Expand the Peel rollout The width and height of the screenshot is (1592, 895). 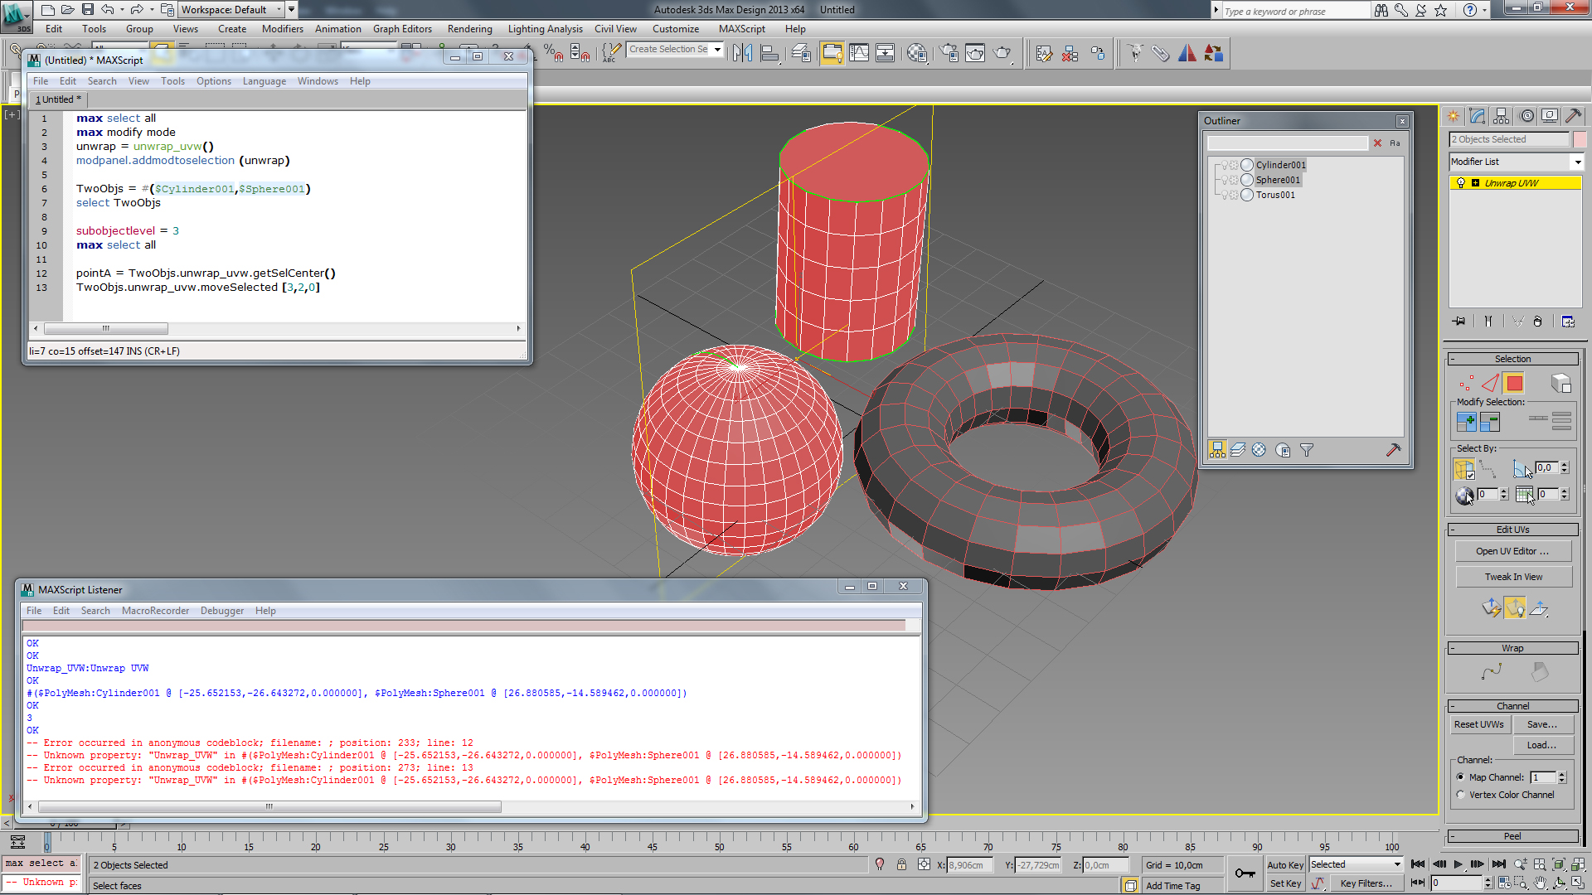pos(1513,836)
